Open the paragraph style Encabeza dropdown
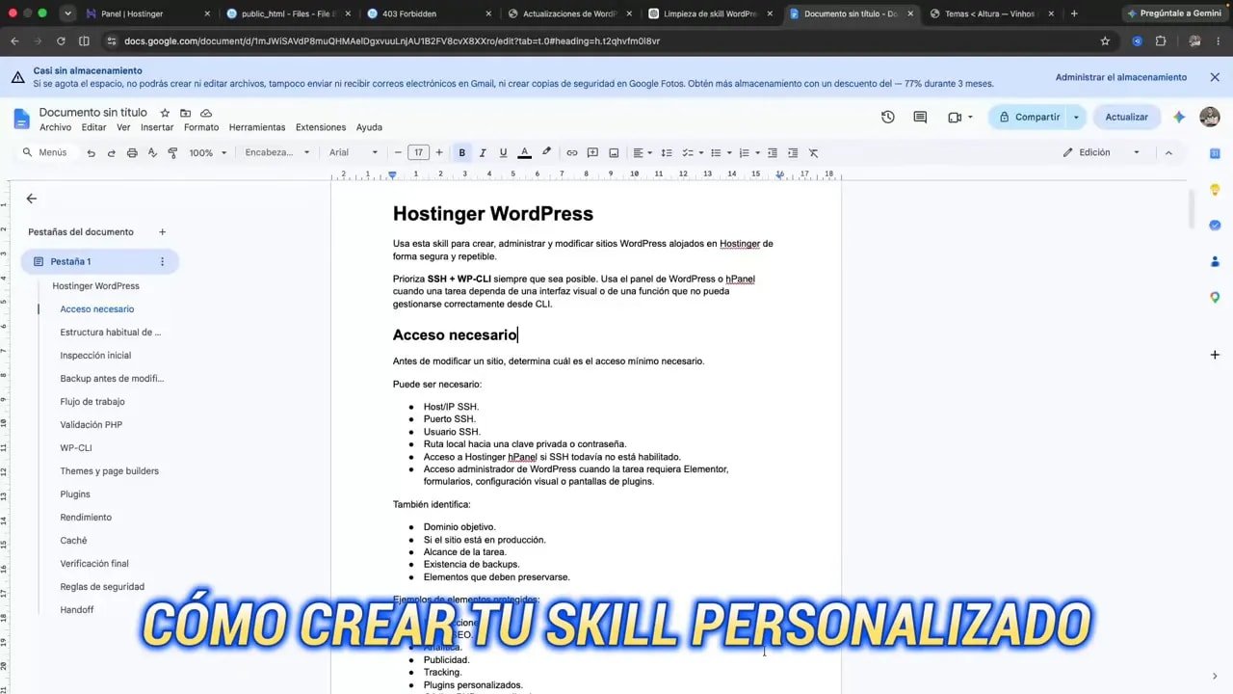This screenshot has width=1233, height=694. pos(277,152)
